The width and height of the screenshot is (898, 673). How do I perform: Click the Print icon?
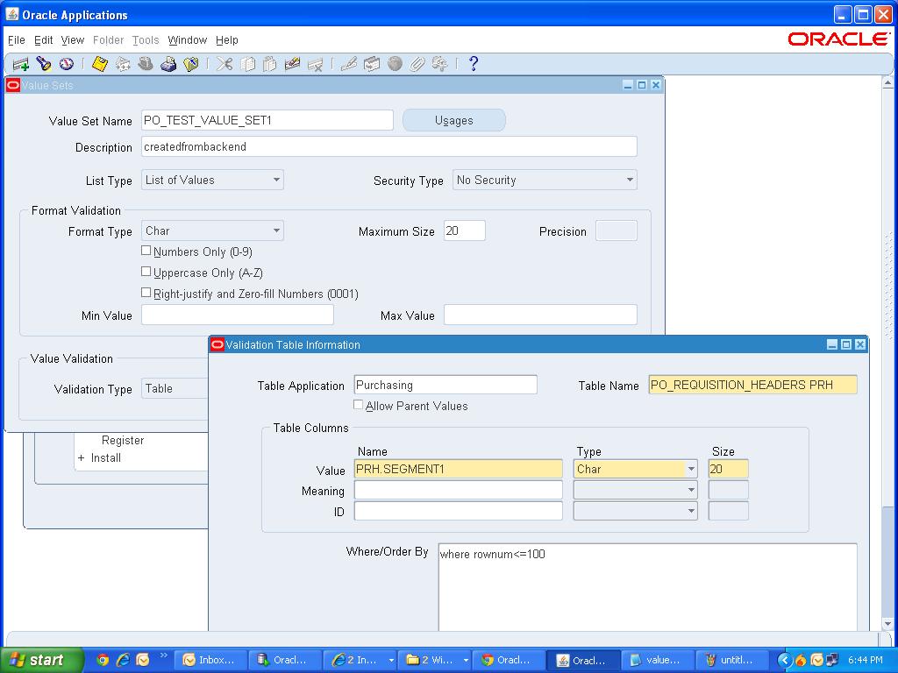coord(167,63)
